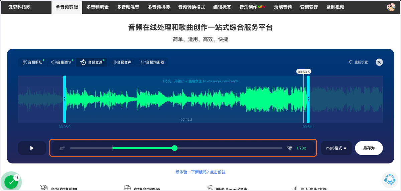
Task: Select the 音频剪切 scissors tool
Action: 33,62
